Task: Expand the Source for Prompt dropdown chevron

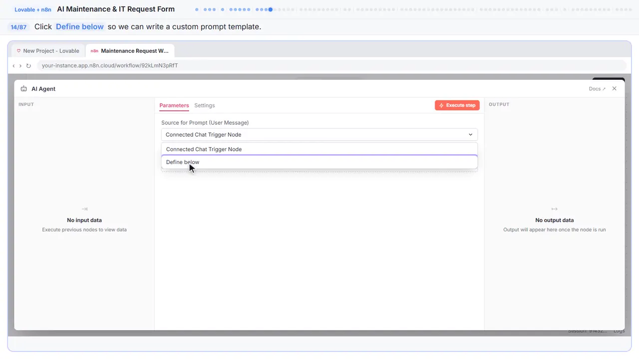Action: (470, 135)
